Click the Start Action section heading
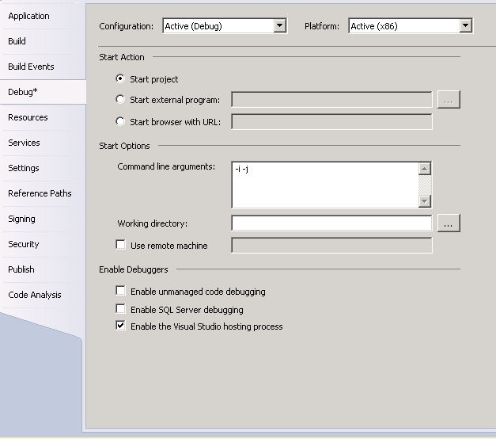This screenshot has width=496, height=439. [122, 57]
